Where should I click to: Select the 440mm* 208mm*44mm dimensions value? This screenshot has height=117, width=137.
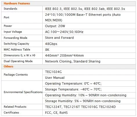[x=64, y=55]
